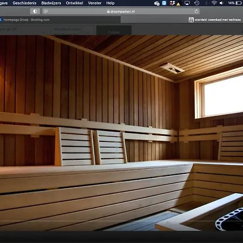Open the Help menu

110,3
